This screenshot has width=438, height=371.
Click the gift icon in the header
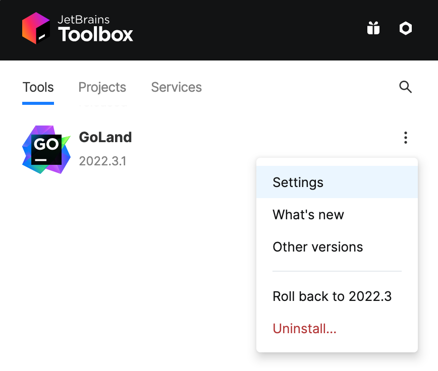click(x=373, y=29)
